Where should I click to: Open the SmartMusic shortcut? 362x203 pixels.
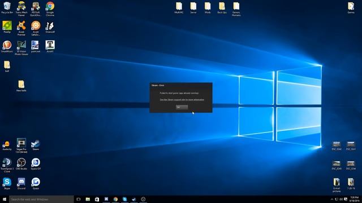[7, 46]
